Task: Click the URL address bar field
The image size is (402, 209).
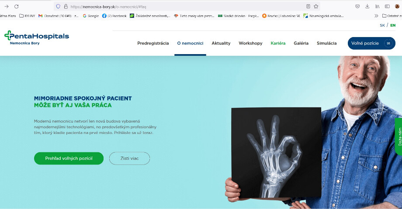Action: [187, 7]
